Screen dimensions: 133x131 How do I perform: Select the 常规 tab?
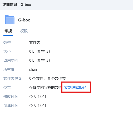(x=8, y=31)
